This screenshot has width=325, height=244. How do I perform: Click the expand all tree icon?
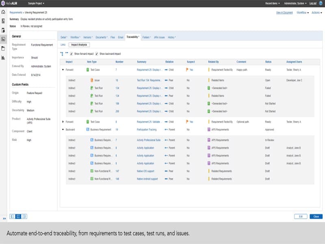point(61,53)
